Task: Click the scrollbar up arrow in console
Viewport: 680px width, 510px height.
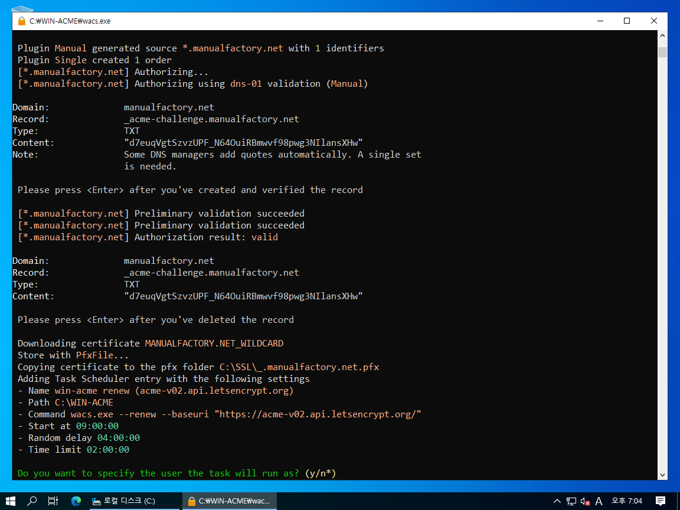Action: [662, 35]
